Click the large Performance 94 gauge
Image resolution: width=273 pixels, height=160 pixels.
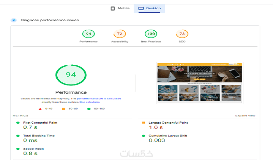(x=71, y=75)
